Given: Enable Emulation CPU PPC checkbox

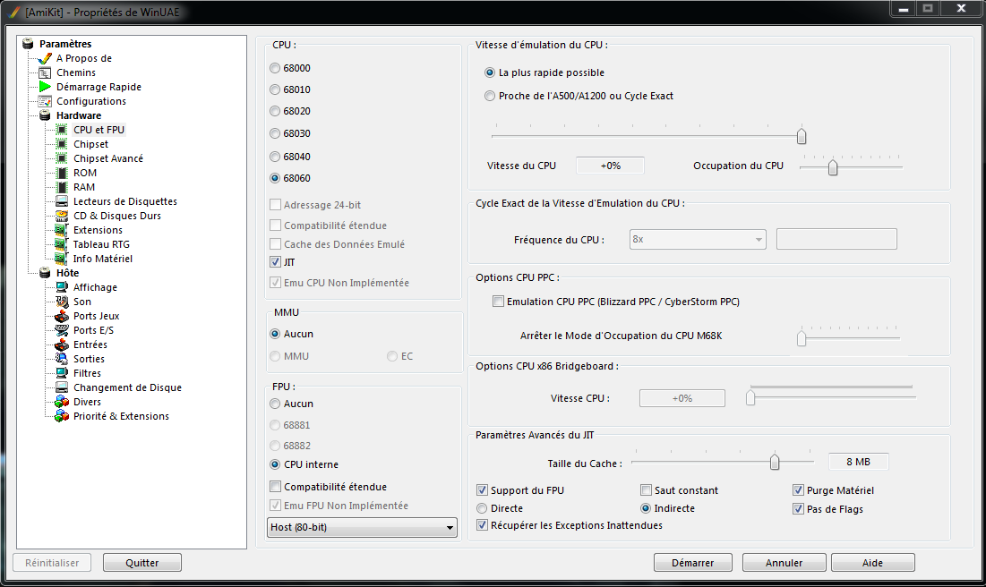Looking at the screenshot, I should click(498, 302).
